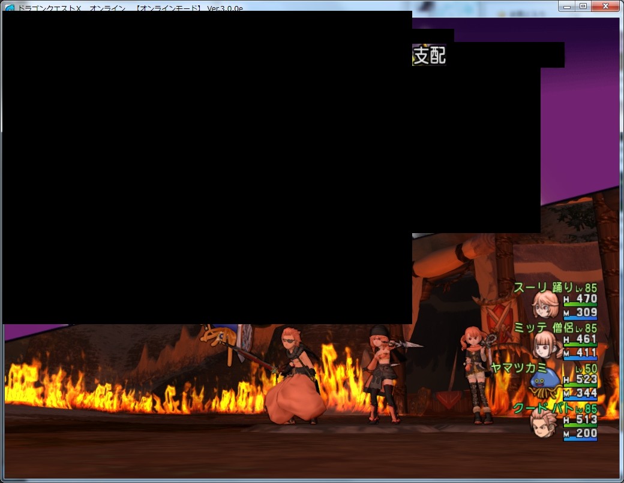Click the Dragon Quest X window title icon
This screenshot has height=483, width=624.
tap(10, 8)
